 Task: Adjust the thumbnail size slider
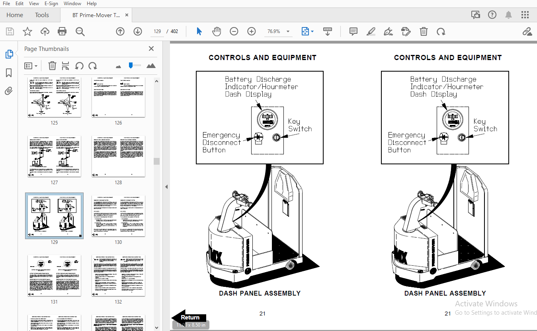click(x=134, y=66)
